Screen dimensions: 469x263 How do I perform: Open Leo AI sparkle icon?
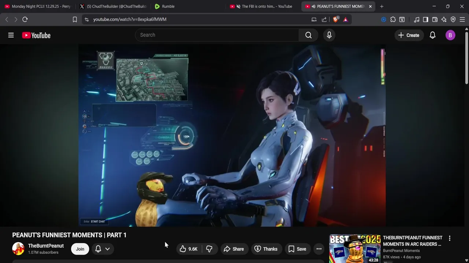444,19
